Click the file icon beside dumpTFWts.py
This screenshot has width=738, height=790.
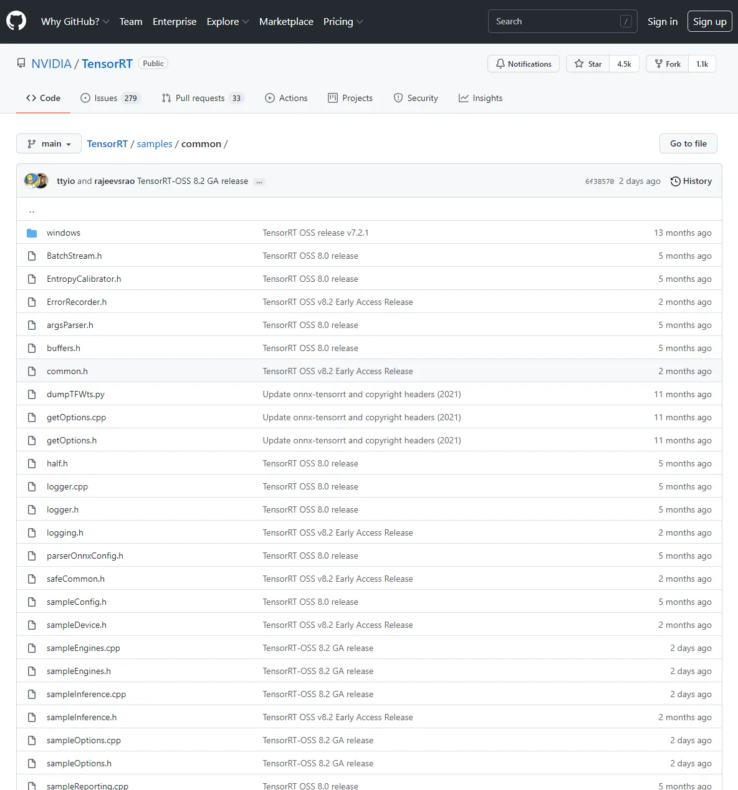[x=32, y=394]
